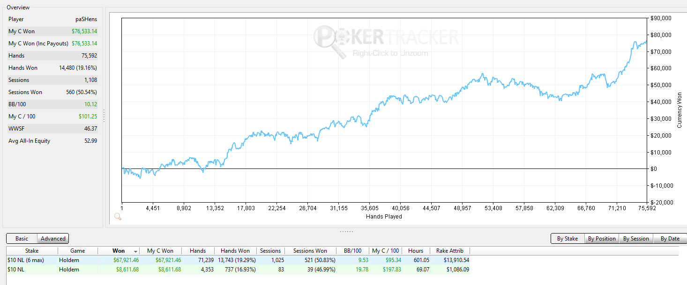Click the Sessions Won column header

coord(310,251)
